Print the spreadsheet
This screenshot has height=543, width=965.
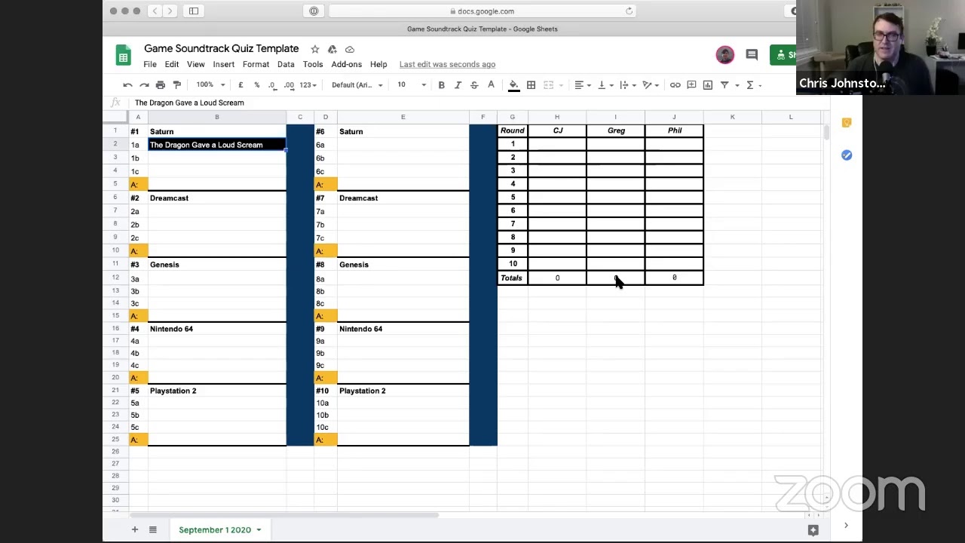[x=161, y=85]
